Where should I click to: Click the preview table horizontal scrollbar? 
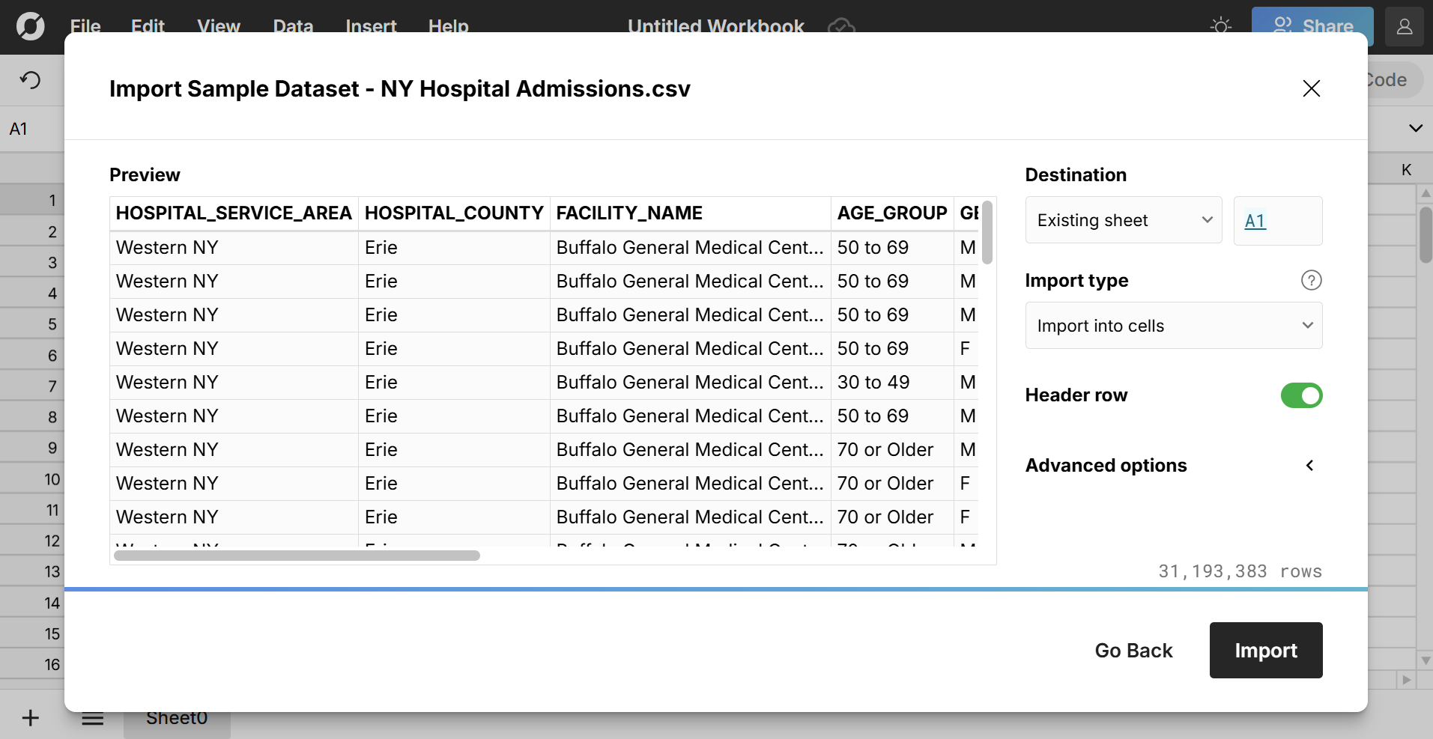[297, 556]
